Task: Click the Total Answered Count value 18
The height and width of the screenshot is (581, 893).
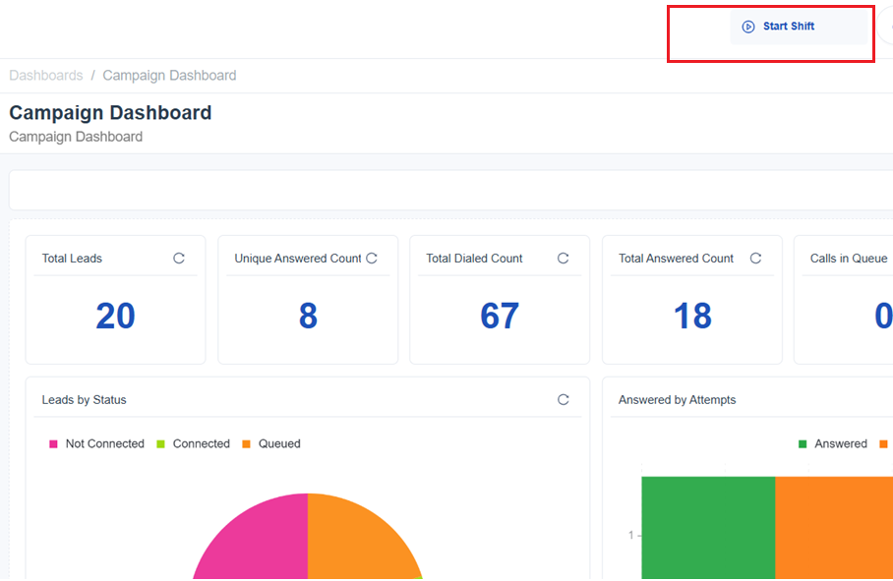Action: (x=692, y=316)
